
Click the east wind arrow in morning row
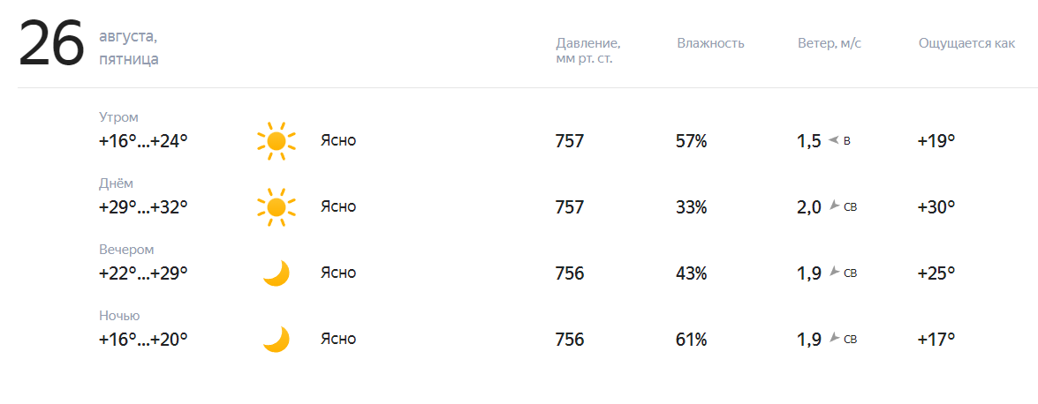point(833,140)
